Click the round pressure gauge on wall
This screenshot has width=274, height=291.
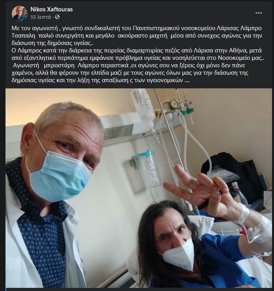coord(175,104)
